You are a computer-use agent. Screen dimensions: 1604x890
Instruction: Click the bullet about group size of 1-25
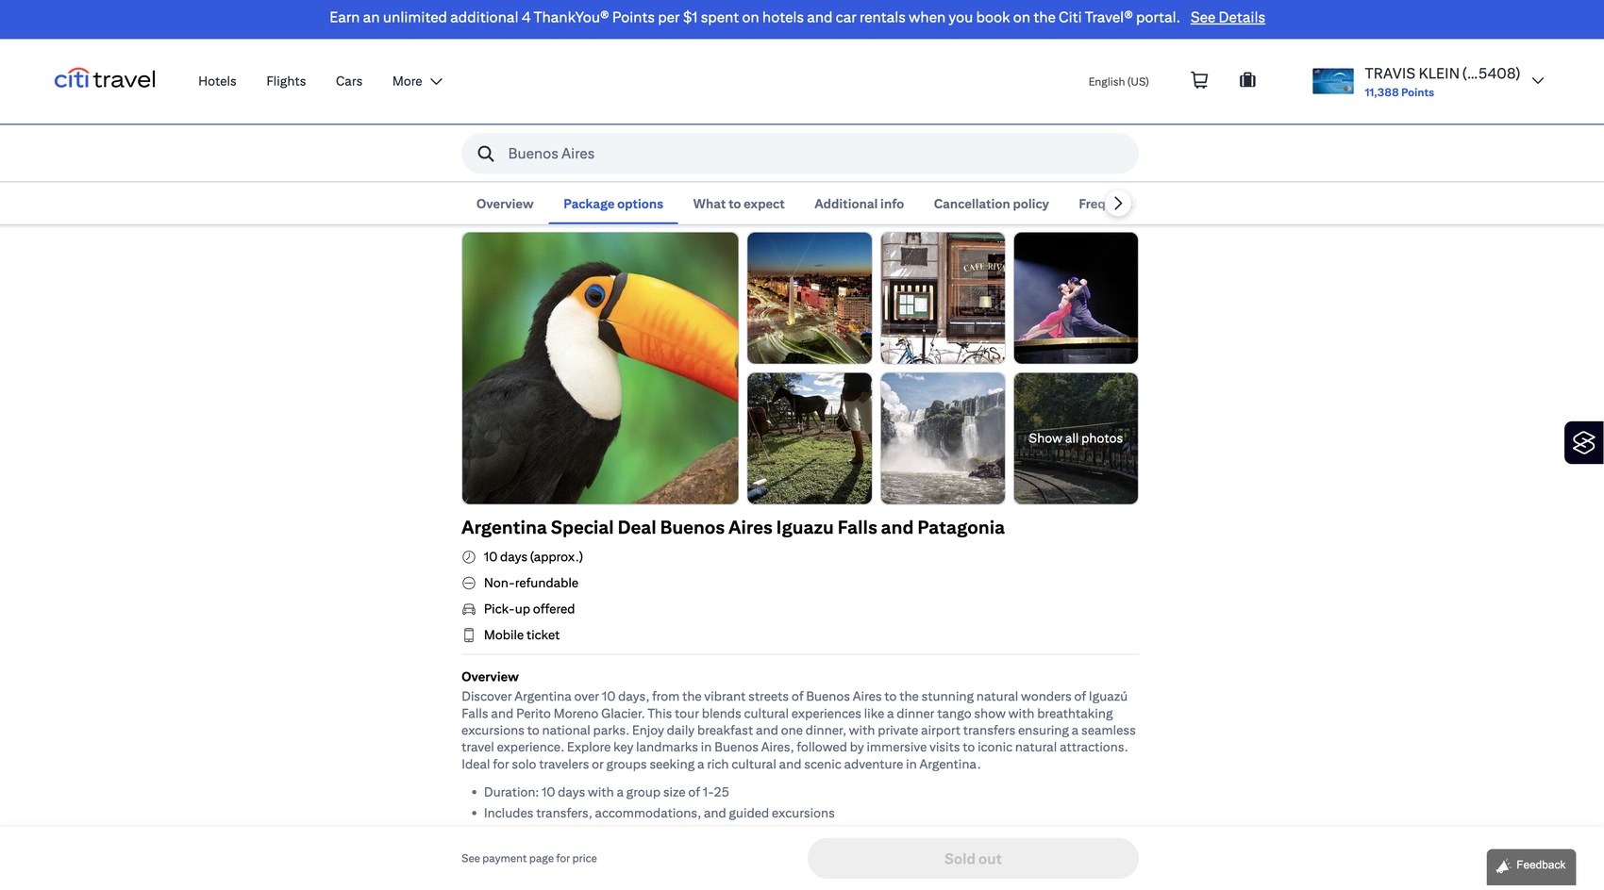coord(607,793)
